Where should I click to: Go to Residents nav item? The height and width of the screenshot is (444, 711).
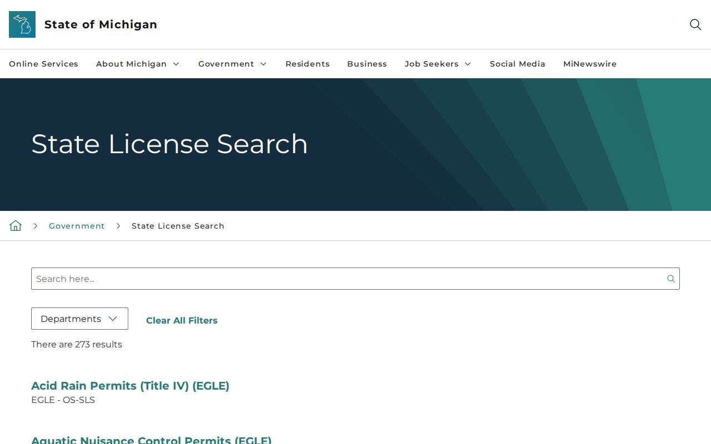coord(308,64)
